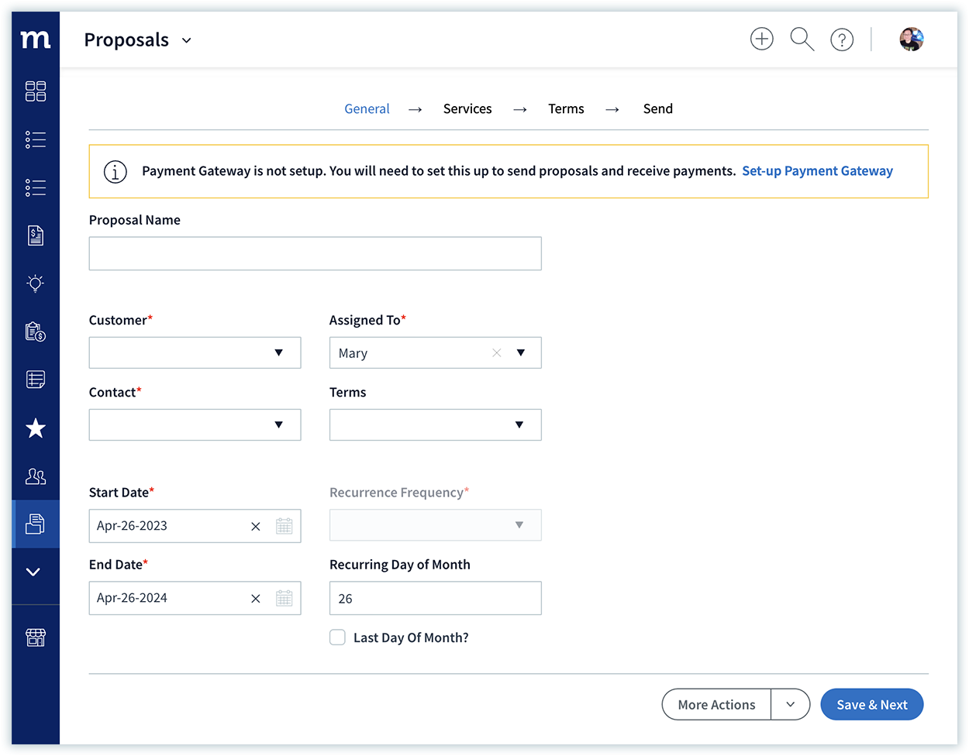Click the m logo at sidebar top
The height and width of the screenshot is (756, 969).
pyautogui.click(x=36, y=39)
